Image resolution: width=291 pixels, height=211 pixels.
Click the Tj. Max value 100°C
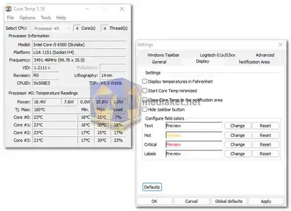(55, 110)
